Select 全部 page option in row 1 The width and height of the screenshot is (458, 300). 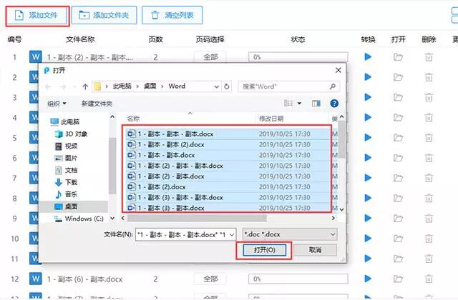tap(210, 57)
